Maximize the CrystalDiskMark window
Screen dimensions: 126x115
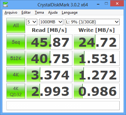[x=106, y=4]
